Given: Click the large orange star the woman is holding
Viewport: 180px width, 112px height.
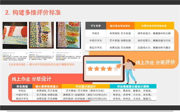Looking at the screenshot, I should [119, 66].
